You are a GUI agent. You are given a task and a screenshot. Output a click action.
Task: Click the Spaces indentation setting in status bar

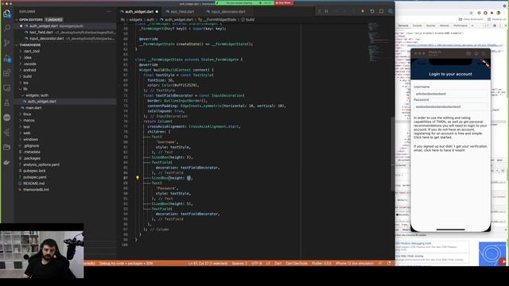pyautogui.click(x=239, y=263)
